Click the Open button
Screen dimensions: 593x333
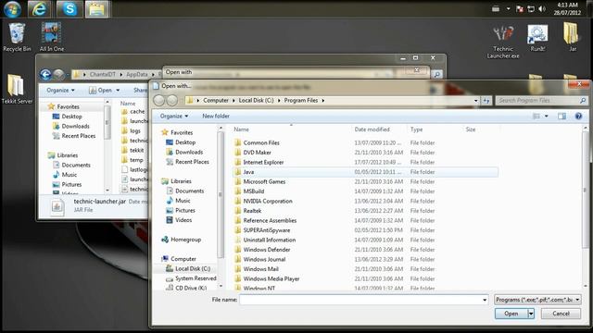(x=511, y=314)
